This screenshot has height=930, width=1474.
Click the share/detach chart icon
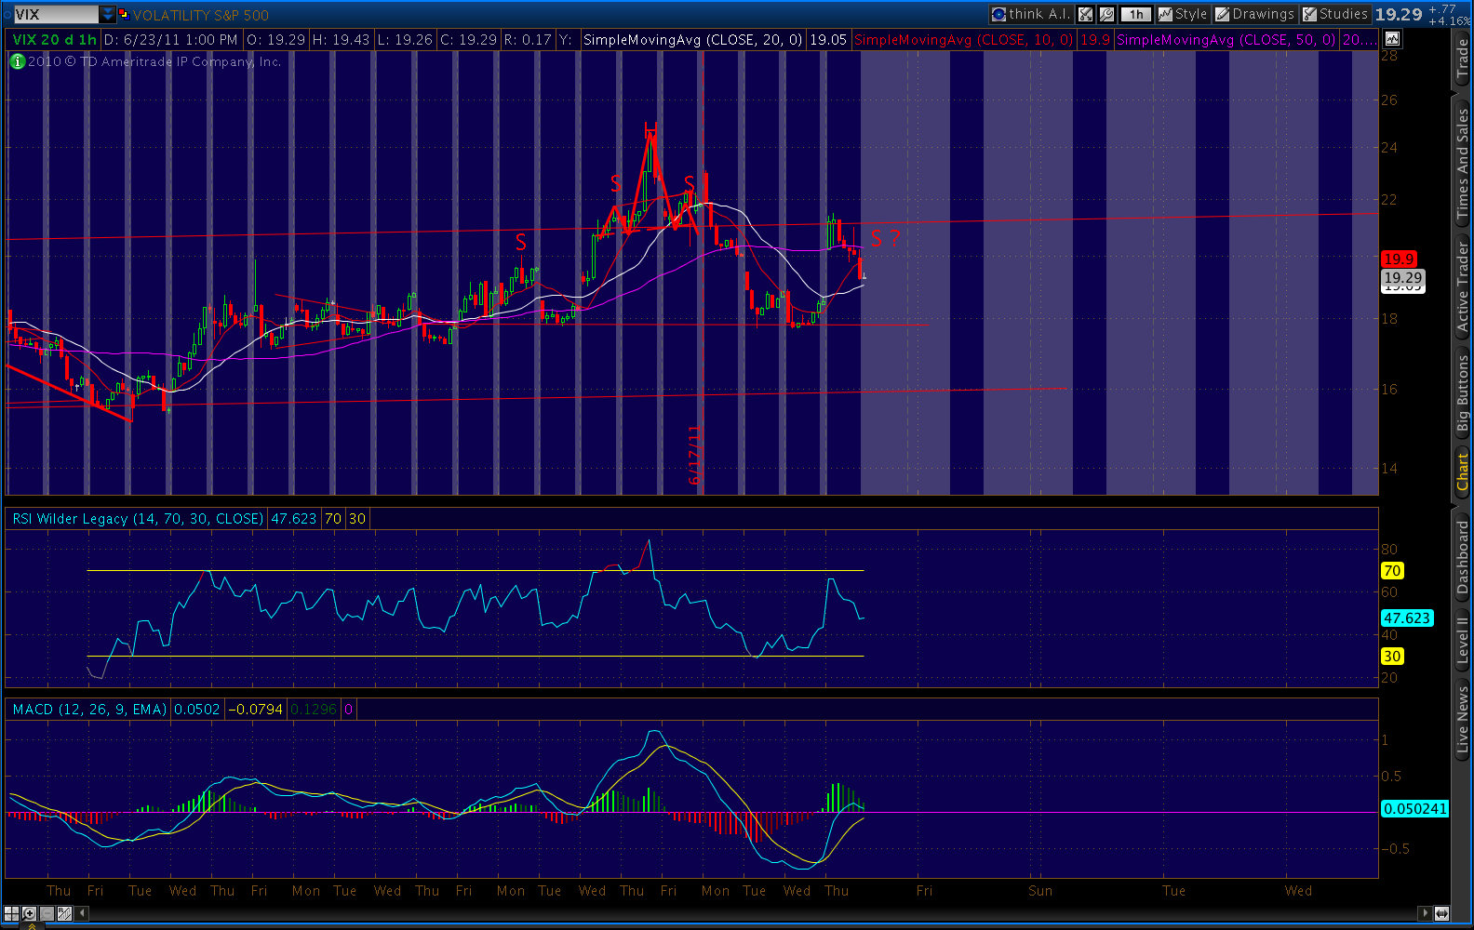(1085, 14)
